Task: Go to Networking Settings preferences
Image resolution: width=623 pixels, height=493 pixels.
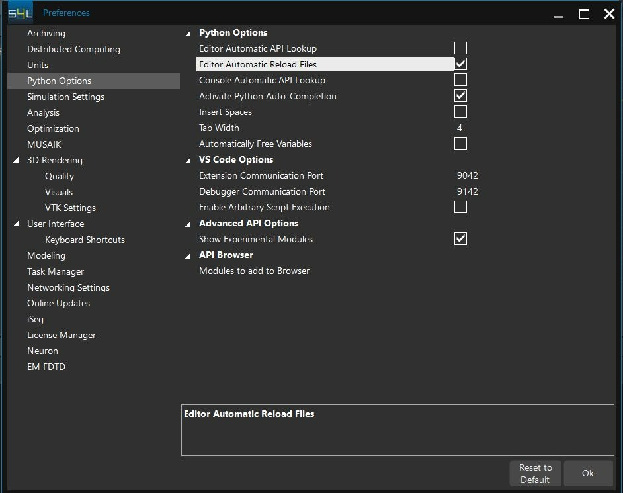Action: click(68, 287)
